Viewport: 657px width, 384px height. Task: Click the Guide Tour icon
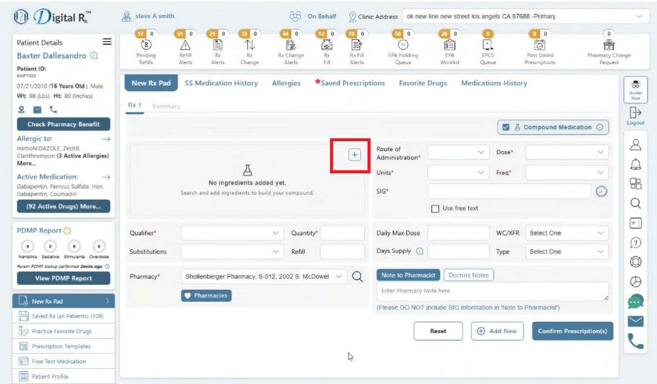pyautogui.click(x=636, y=89)
